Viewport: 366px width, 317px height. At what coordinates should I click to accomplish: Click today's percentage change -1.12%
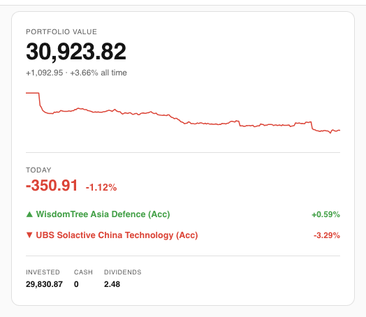[101, 187]
